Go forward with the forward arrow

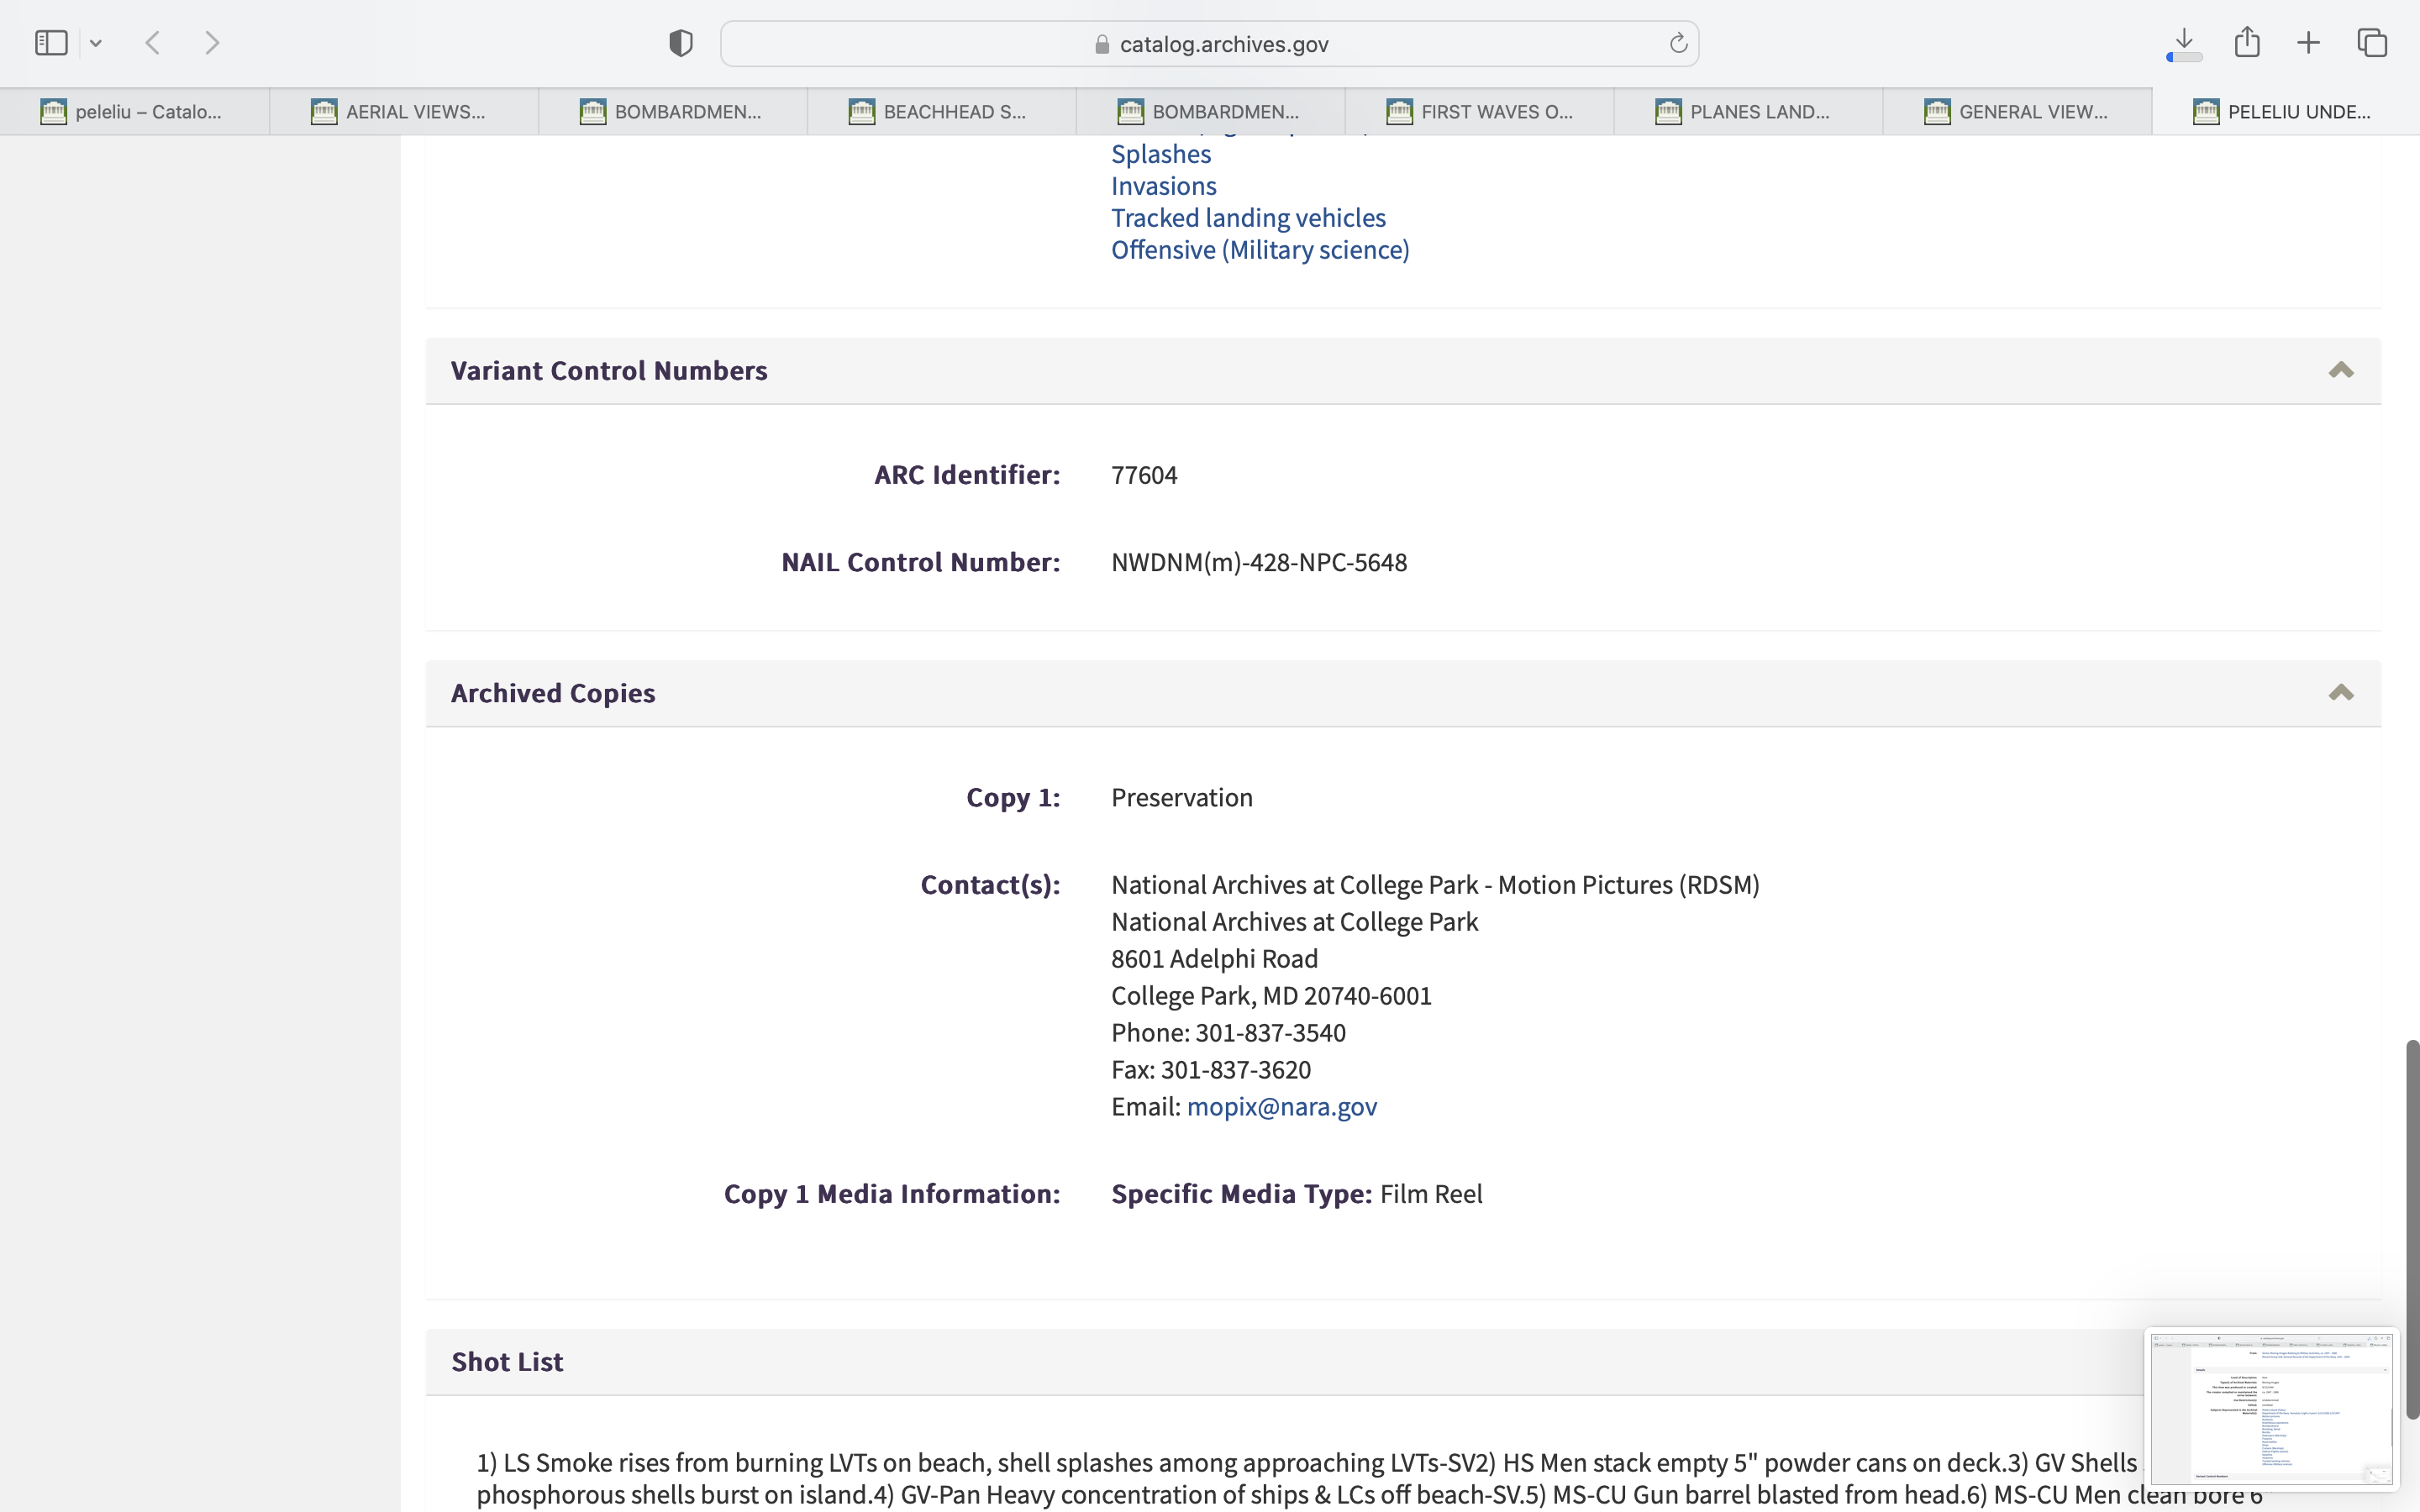click(x=212, y=43)
